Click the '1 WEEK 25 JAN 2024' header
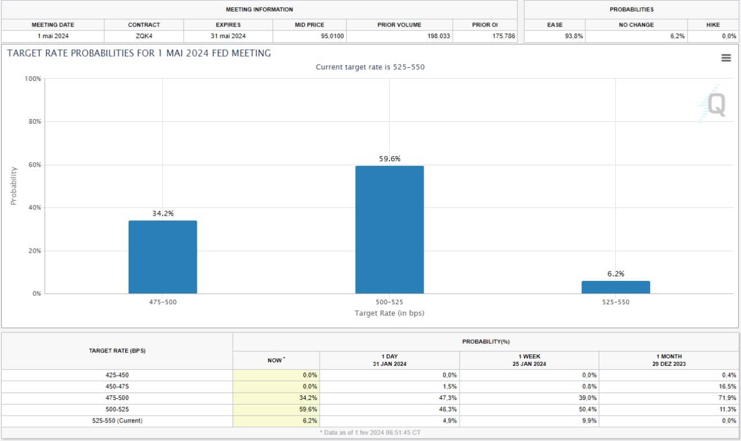The height and width of the screenshot is (441, 741). click(529, 360)
